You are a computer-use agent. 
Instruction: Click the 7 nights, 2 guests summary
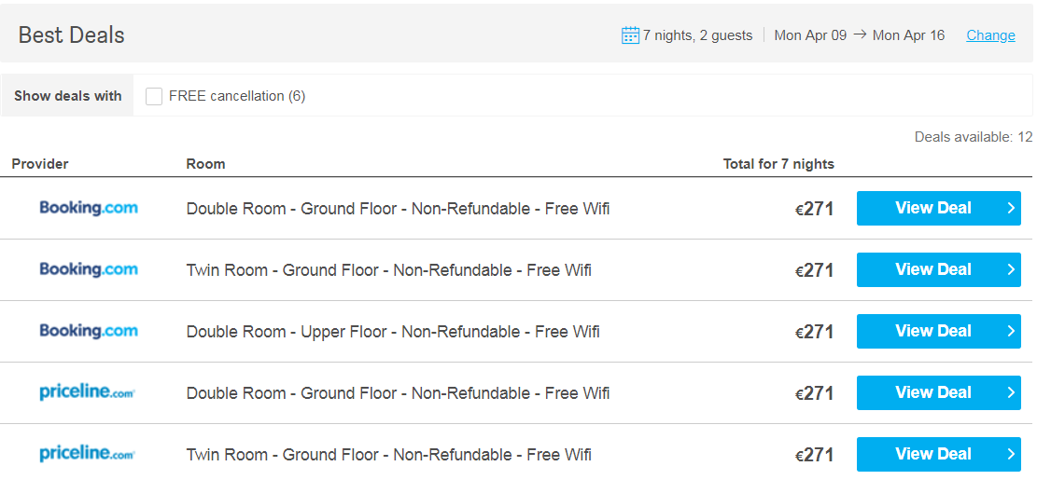tap(698, 35)
